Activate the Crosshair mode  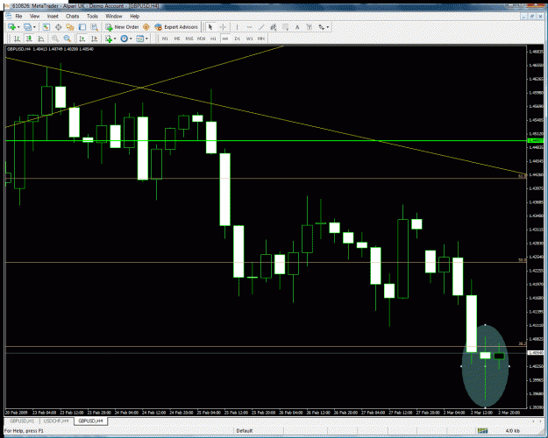point(223,27)
